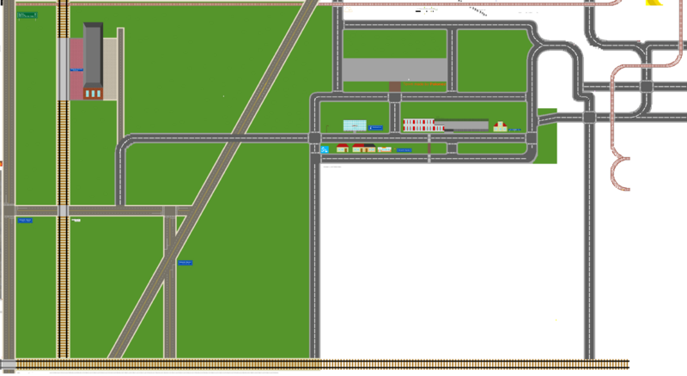Viewport: 687px width, 376px height.
Task: Click the small yellow house with red roof
Action: coord(501,127)
